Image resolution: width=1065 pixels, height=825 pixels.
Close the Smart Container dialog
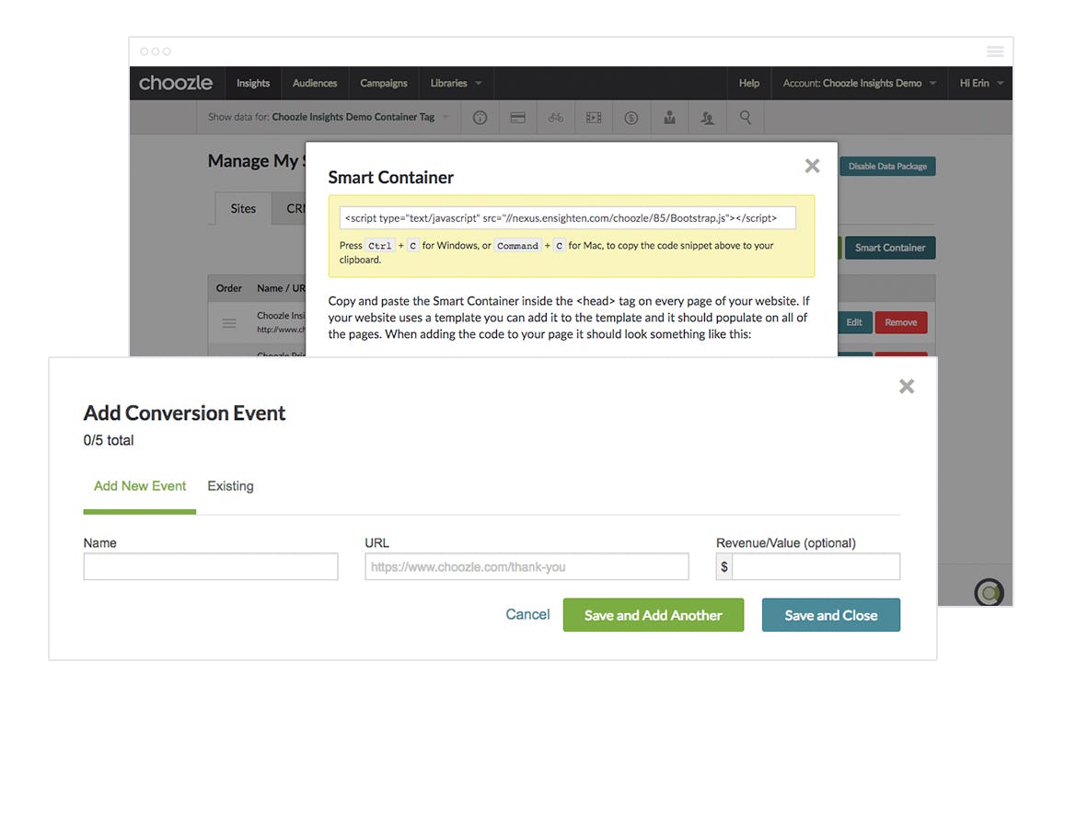click(x=813, y=166)
